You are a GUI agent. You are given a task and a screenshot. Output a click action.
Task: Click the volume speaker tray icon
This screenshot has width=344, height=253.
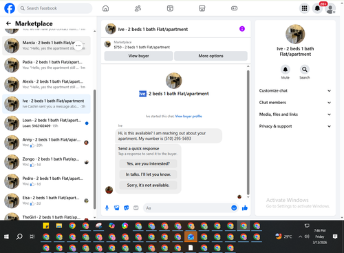[x=307, y=236]
